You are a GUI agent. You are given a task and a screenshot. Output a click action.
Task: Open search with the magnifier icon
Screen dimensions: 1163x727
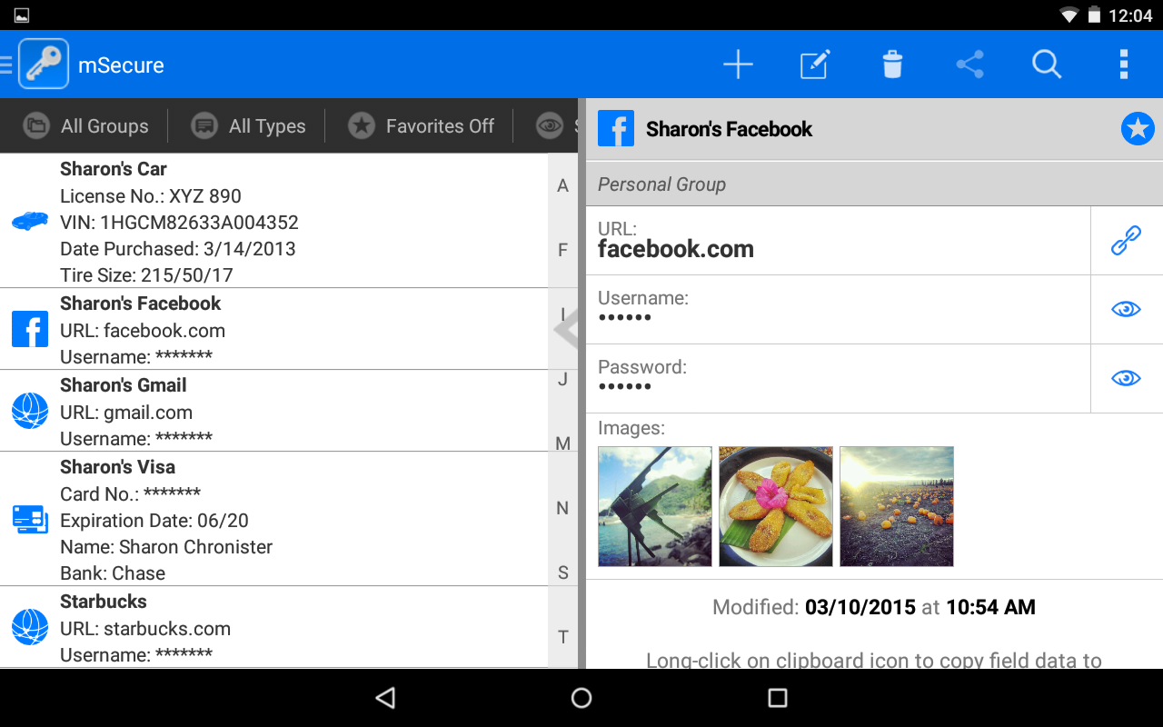tap(1047, 64)
